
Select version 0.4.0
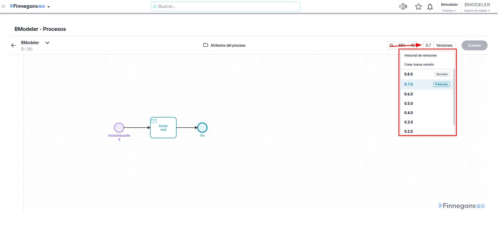(x=427, y=113)
